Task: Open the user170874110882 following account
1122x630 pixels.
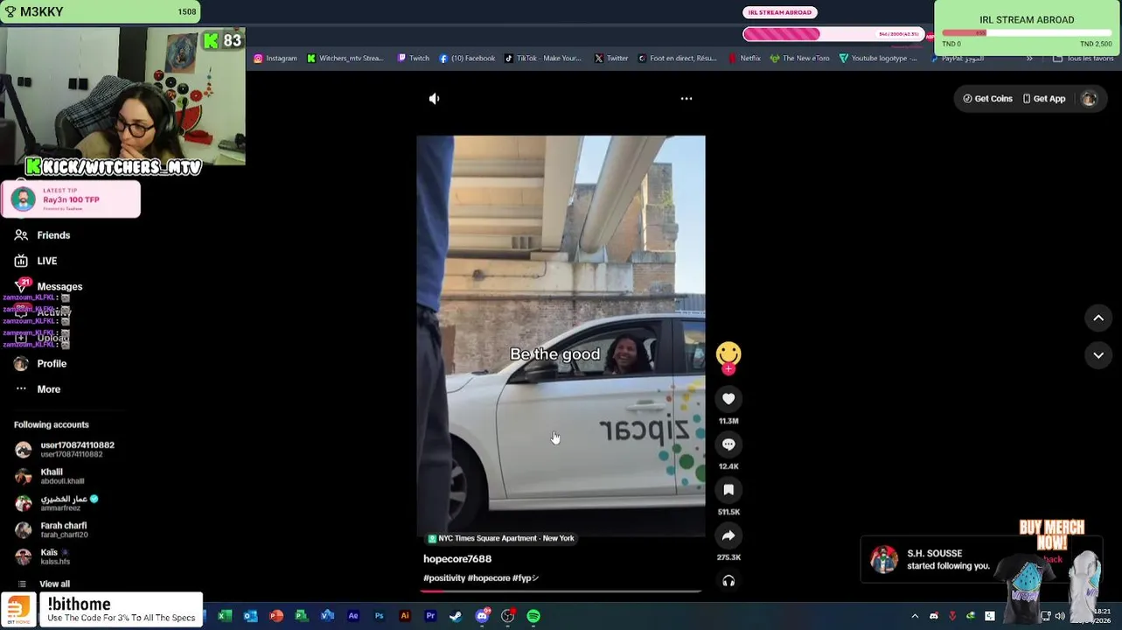Action: click(64, 450)
